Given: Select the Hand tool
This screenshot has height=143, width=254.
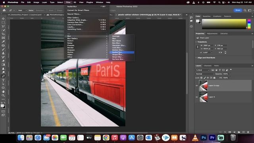Looking at the screenshot, I should tap(3, 92).
